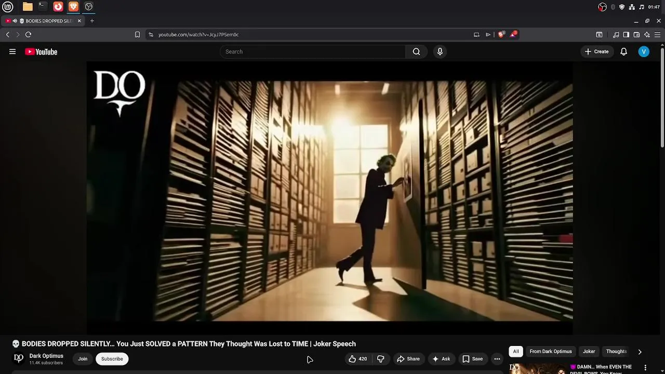Open the Dark Optimus channel name link

[x=46, y=356]
